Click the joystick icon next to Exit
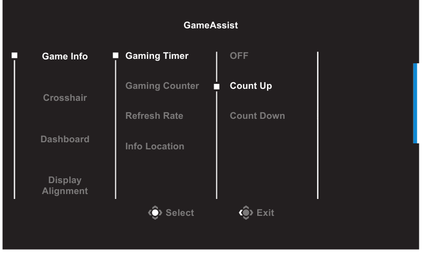 tap(246, 213)
